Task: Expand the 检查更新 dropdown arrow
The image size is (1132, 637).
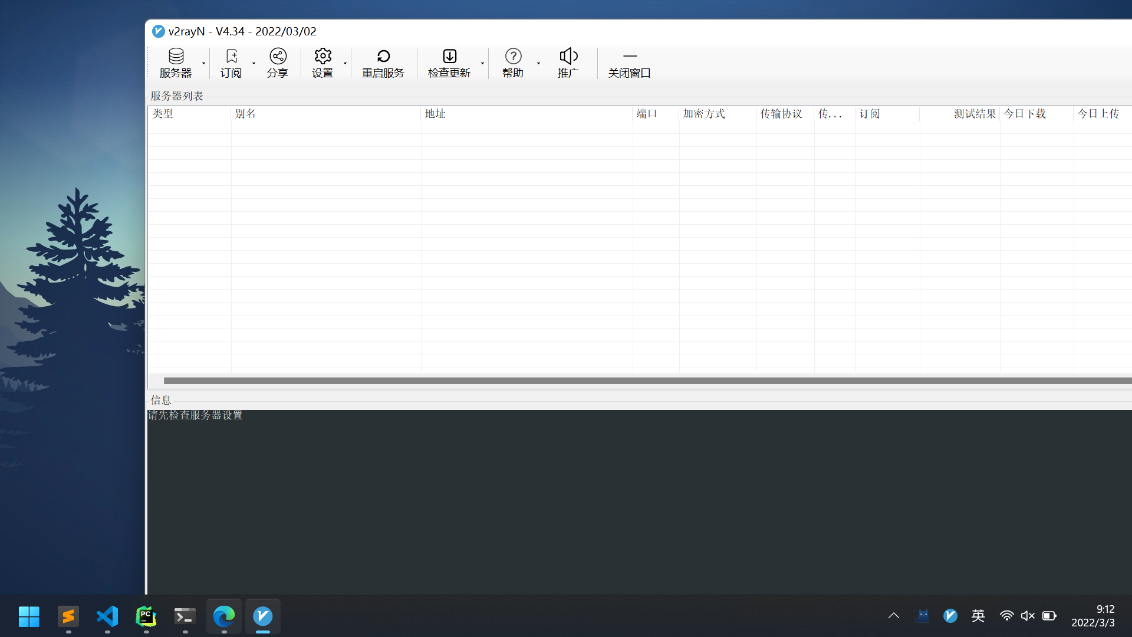Action: 482,63
